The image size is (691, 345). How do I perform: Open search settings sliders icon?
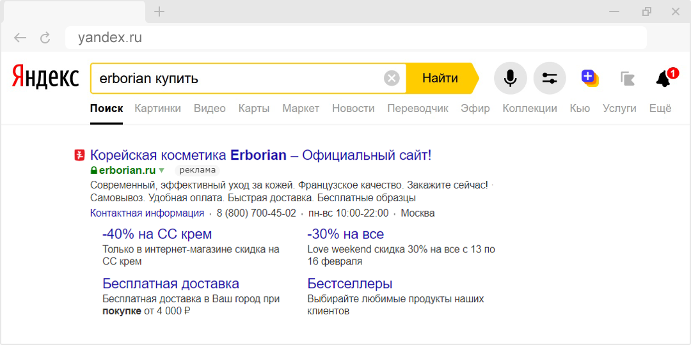coord(550,79)
